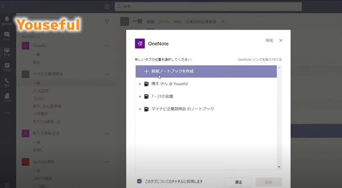This screenshot has height=188, width=342.
Task: Open the プレゼン channel
Action: tap(38, 99)
